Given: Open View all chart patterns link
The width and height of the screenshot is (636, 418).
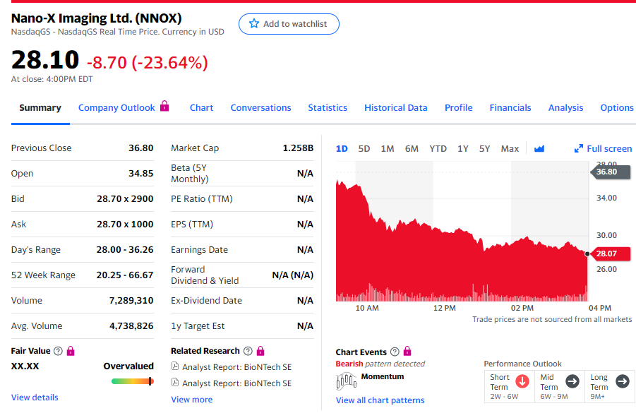Looking at the screenshot, I should click(x=380, y=400).
